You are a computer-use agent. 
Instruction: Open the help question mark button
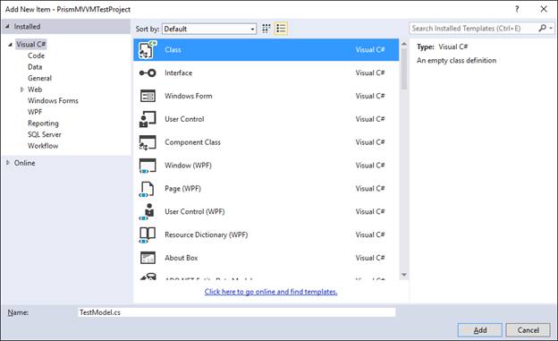coord(517,9)
